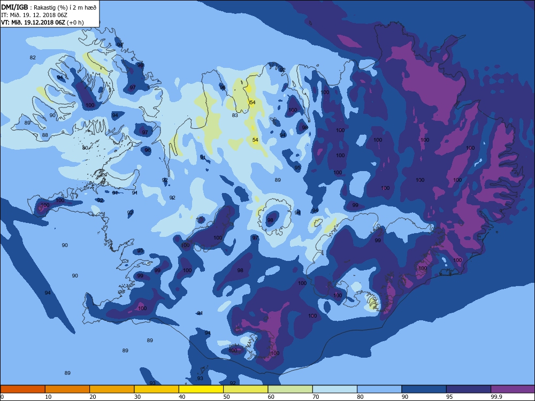
Task: Choose the dark blue 90–95 legend swatch
Action: (x=424, y=389)
